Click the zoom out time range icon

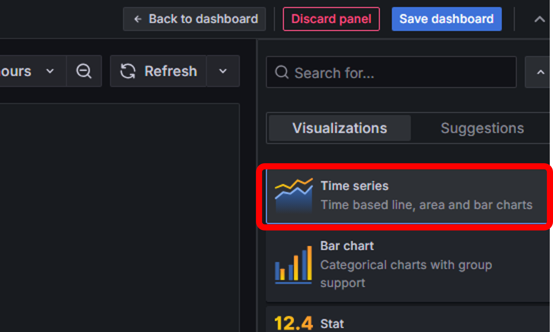[x=84, y=71]
